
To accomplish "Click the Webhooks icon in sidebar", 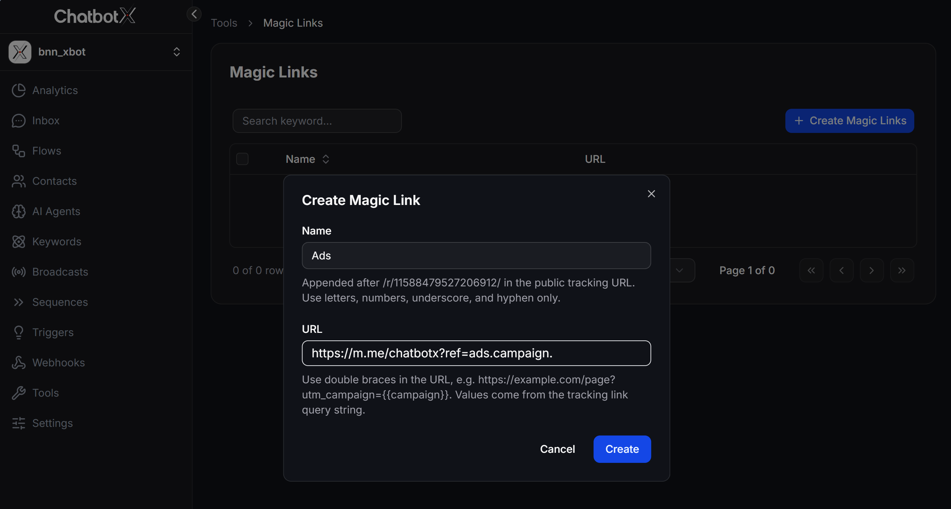I will (x=18, y=363).
